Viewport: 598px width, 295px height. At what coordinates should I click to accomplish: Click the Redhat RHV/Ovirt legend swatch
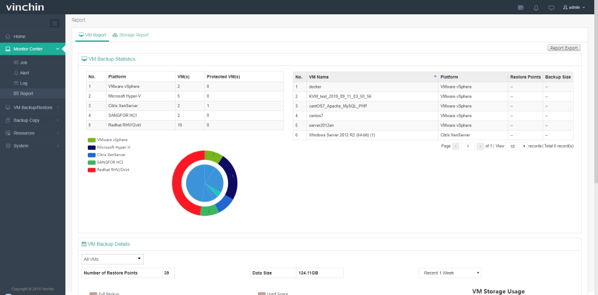pyautogui.click(x=92, y=170)
